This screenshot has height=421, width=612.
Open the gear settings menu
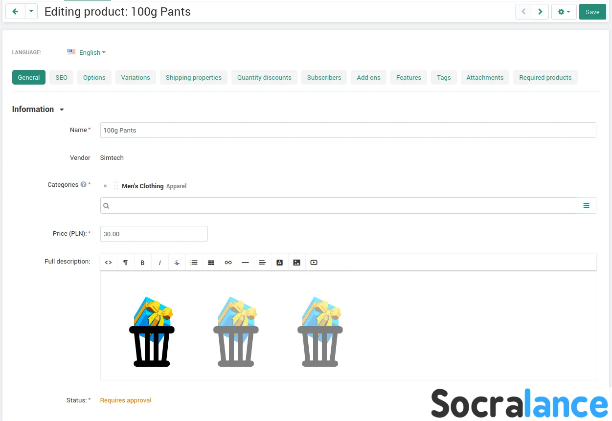pos(564,12)
